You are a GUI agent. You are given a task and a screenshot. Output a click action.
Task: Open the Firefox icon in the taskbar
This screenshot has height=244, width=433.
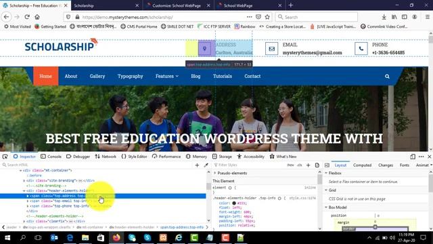tap(116, 238)
